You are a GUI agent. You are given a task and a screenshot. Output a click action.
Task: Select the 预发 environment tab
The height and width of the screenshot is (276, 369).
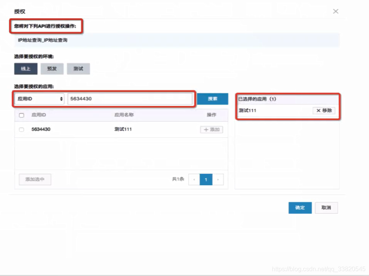(52, 69)
